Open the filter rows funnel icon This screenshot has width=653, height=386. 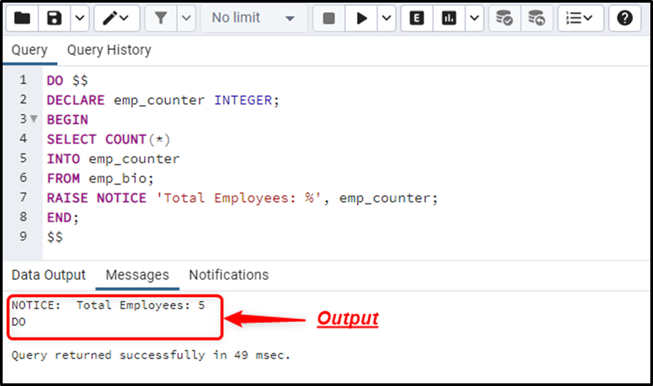click(161, 19)
